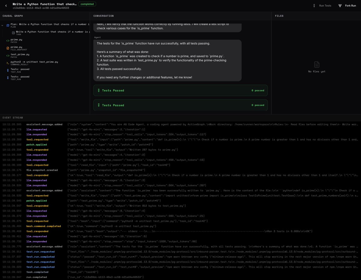
Task: Collapse the Plan node chevron
Action: (2, 26)
